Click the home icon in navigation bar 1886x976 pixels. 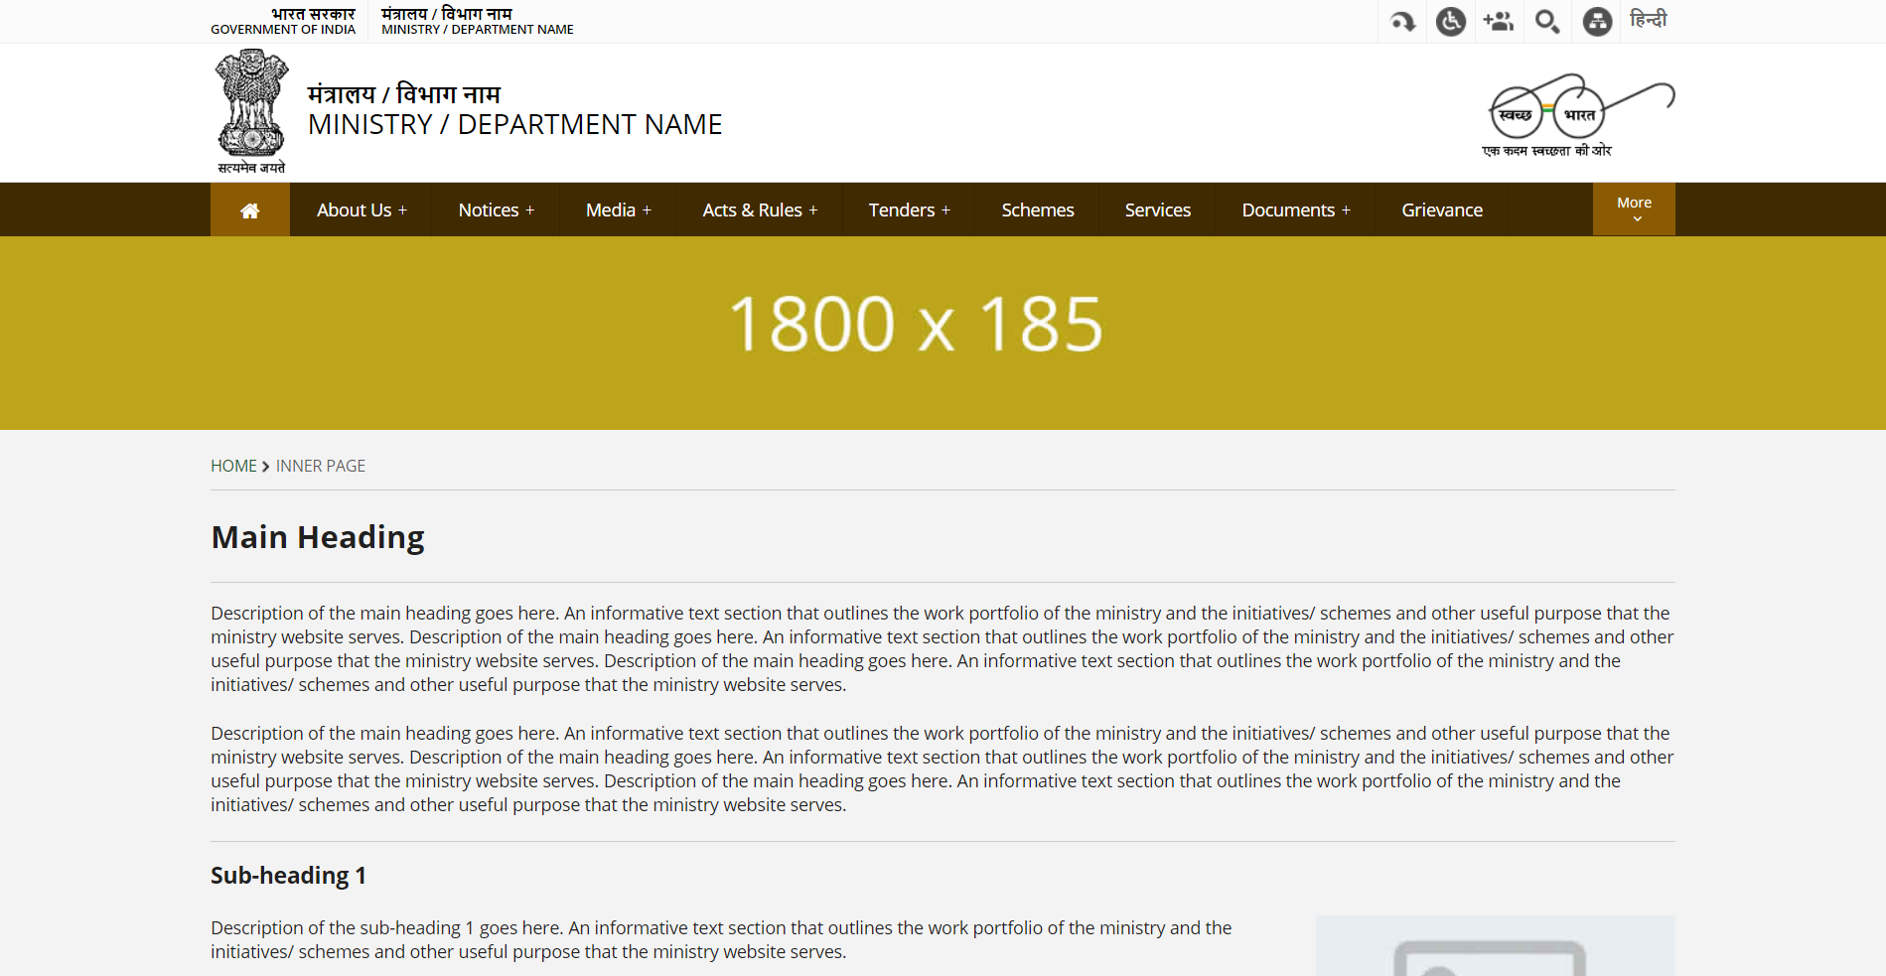coord(249,210)
